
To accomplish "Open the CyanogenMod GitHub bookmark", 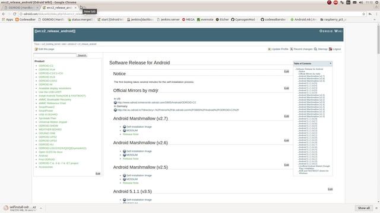I will pyautogui.click(x=243, y=20).
